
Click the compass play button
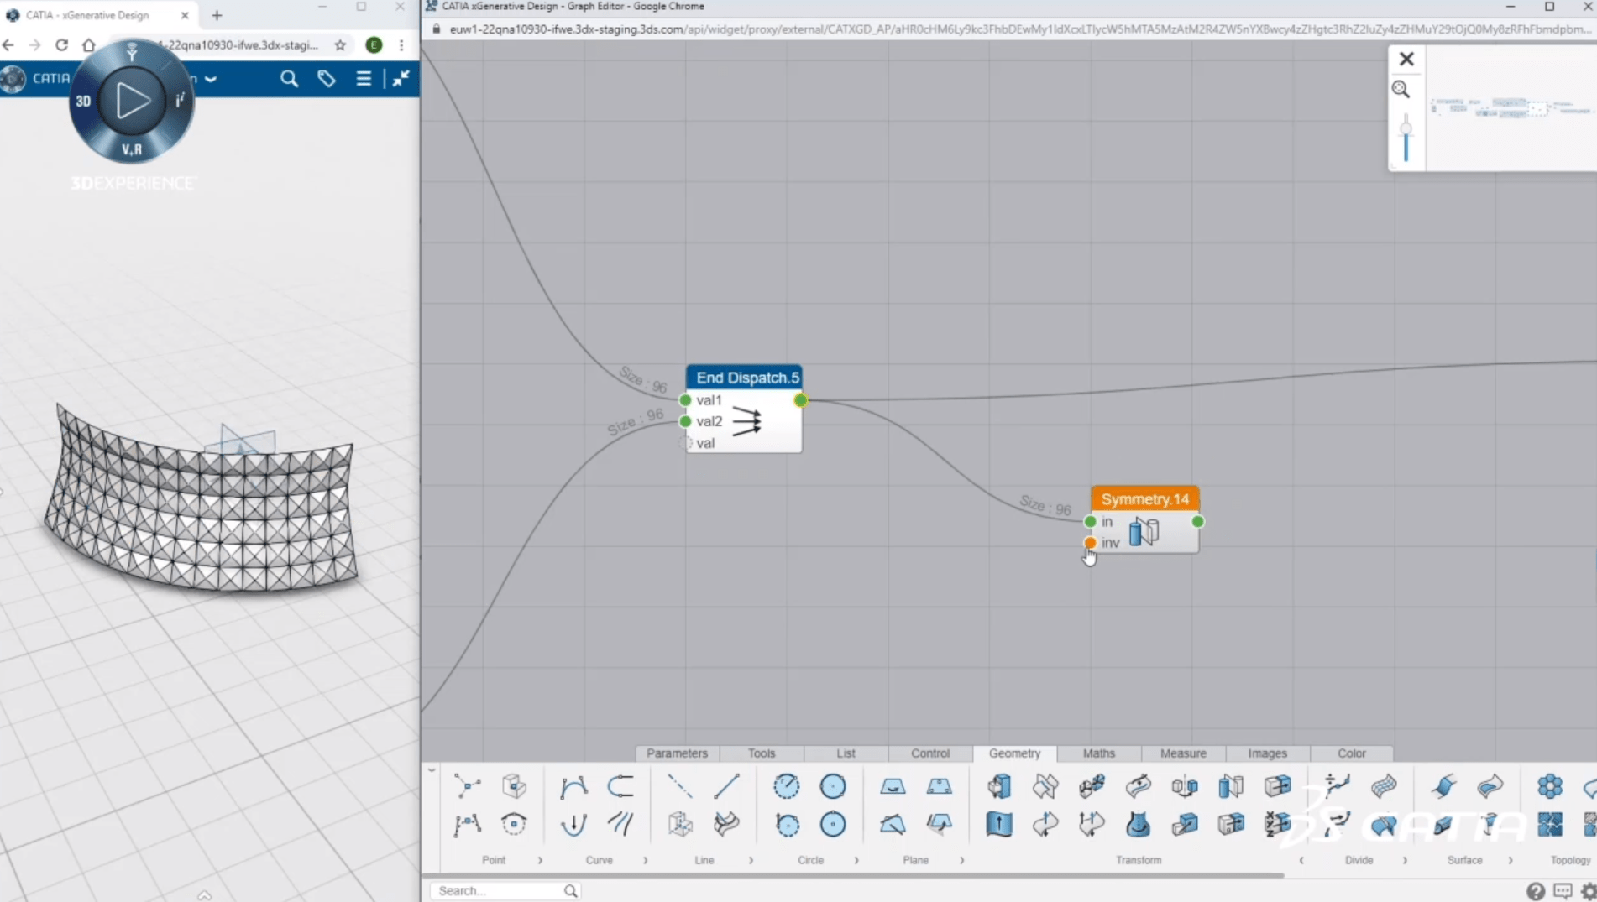pos(132,101)
